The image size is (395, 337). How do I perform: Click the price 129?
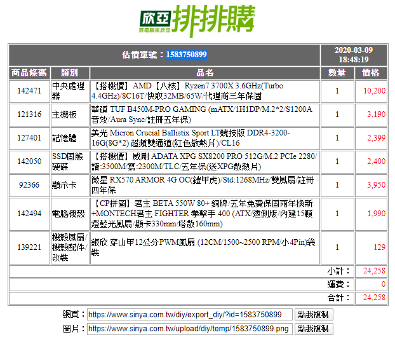coord(379,247)
